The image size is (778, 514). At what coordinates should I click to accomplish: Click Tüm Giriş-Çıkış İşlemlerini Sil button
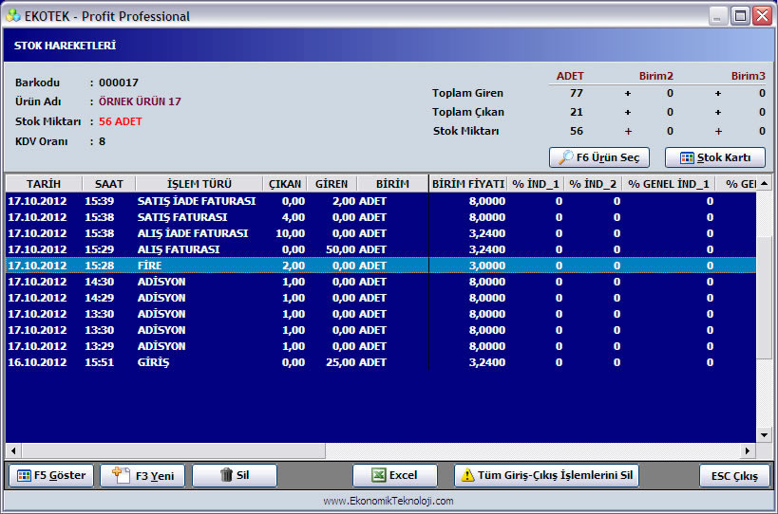pyautogui.click(x=546, y=475)
